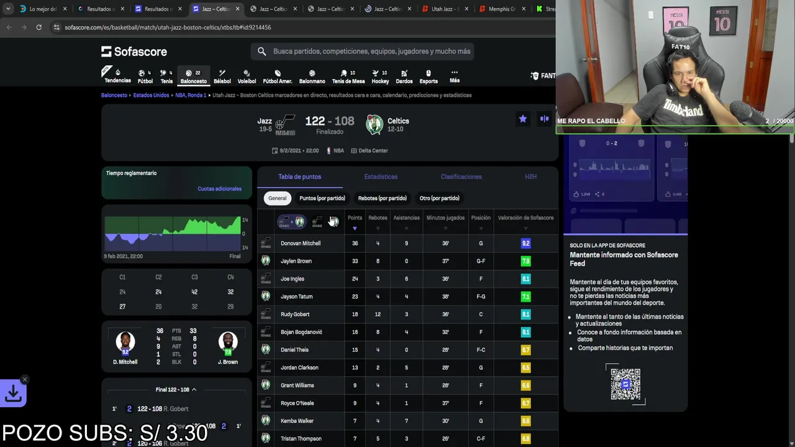Switch to the Tabla de puntos tab

pos(299,177)
